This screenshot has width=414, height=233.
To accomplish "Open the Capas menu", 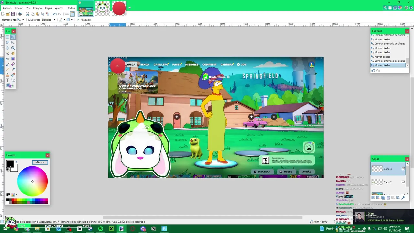I will 48,8.
